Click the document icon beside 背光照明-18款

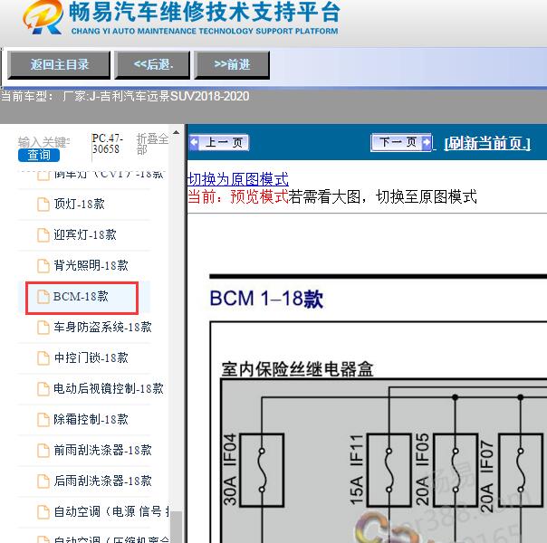pos(43,265)
